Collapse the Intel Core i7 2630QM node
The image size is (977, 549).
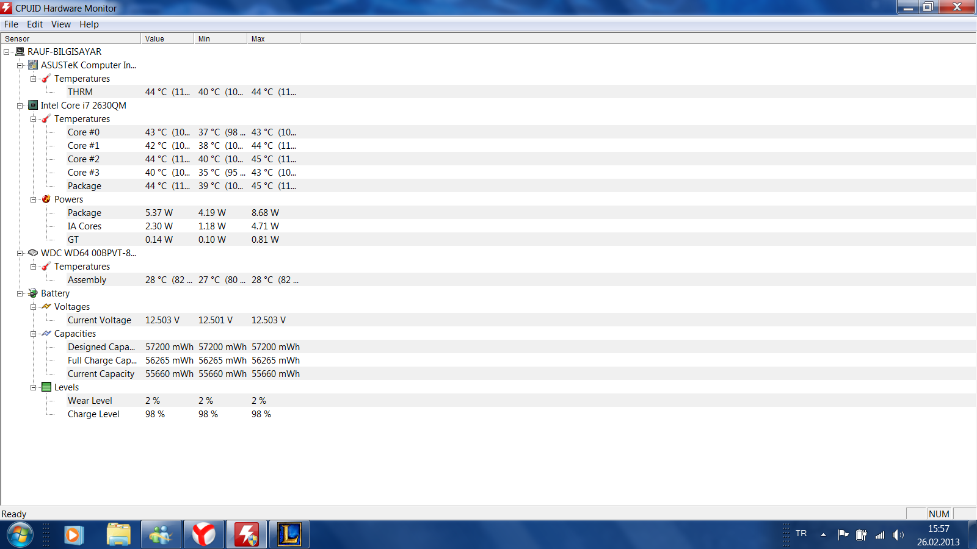[20, 106]
